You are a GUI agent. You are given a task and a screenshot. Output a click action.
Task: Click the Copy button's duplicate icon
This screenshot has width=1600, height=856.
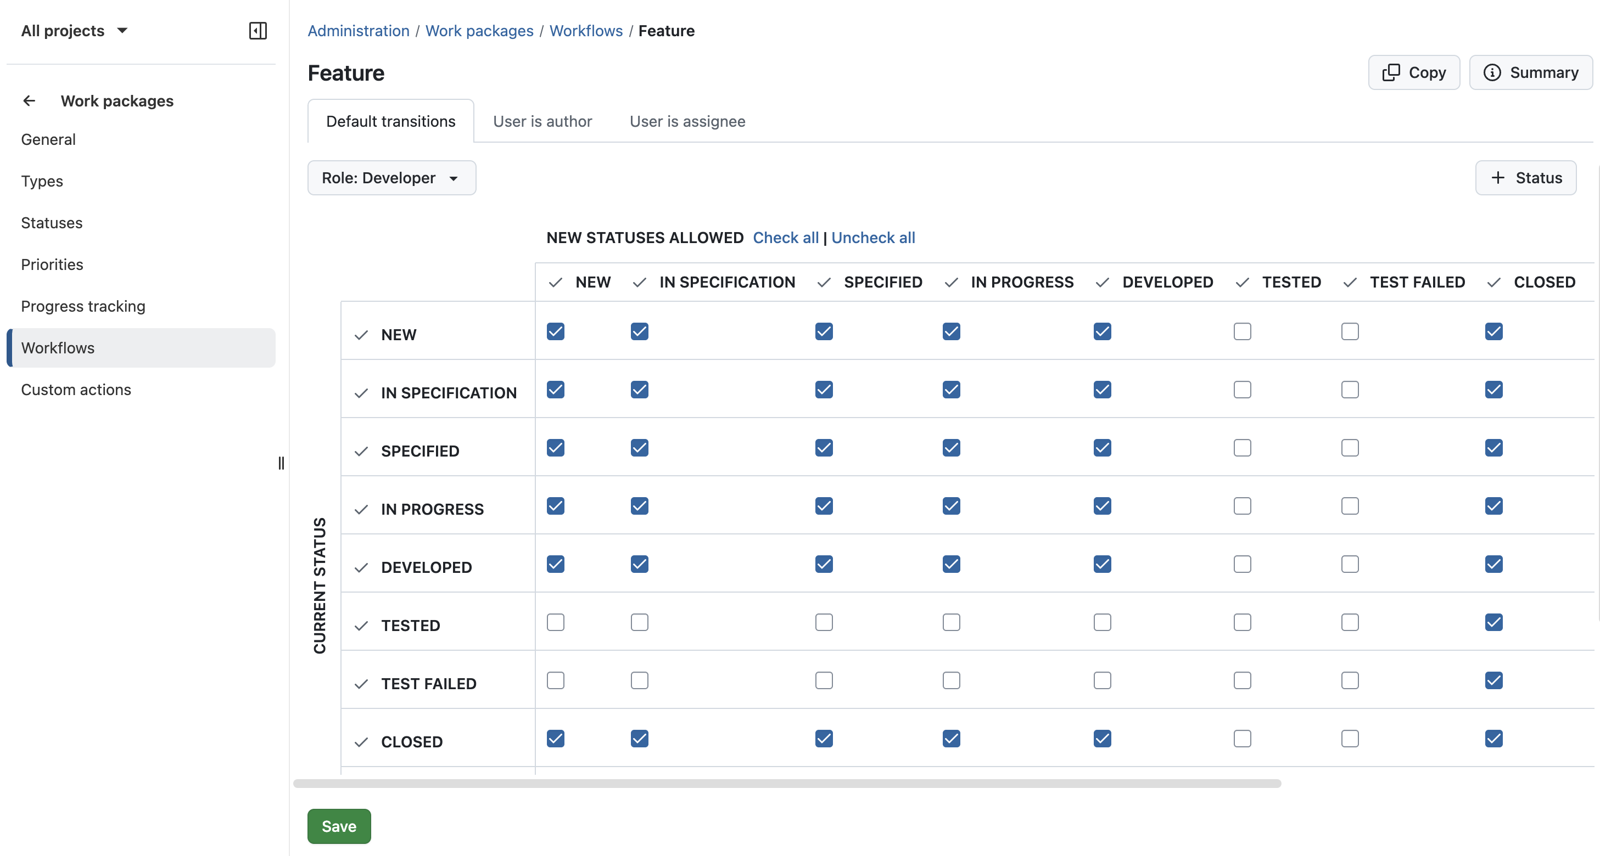(x=1393, y=72)
